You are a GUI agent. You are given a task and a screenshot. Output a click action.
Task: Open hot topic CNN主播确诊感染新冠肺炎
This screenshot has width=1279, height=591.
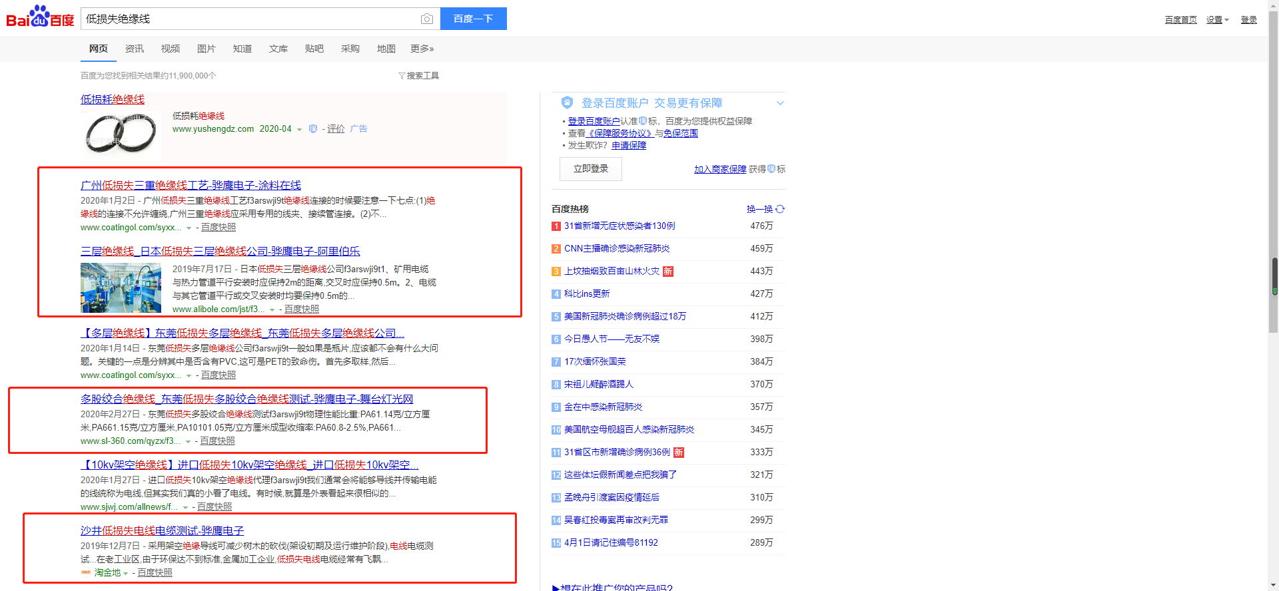click(617, 248)
